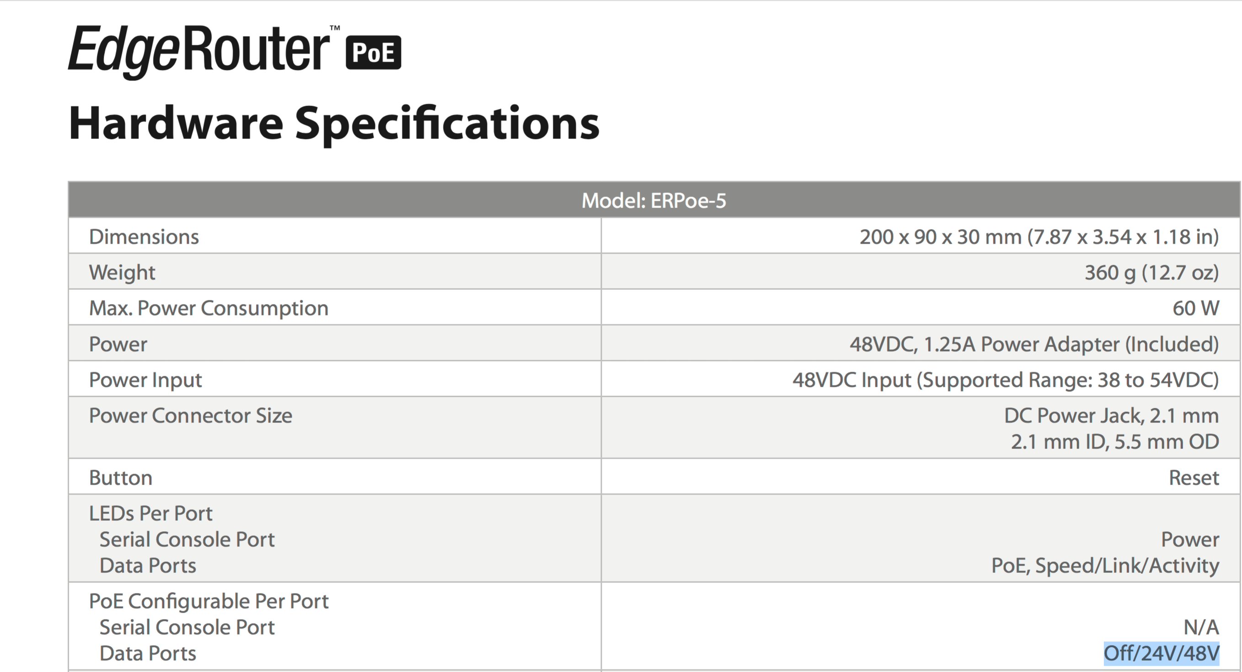
Task: Click the Power Input row label
Action: (145, 380)
